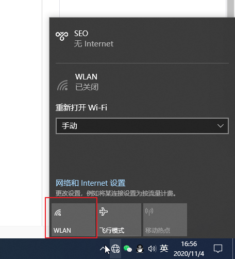Toggle the 移动热点 mobile hotspot tile
The image size is (235, 259).
[x=165, y=220]
